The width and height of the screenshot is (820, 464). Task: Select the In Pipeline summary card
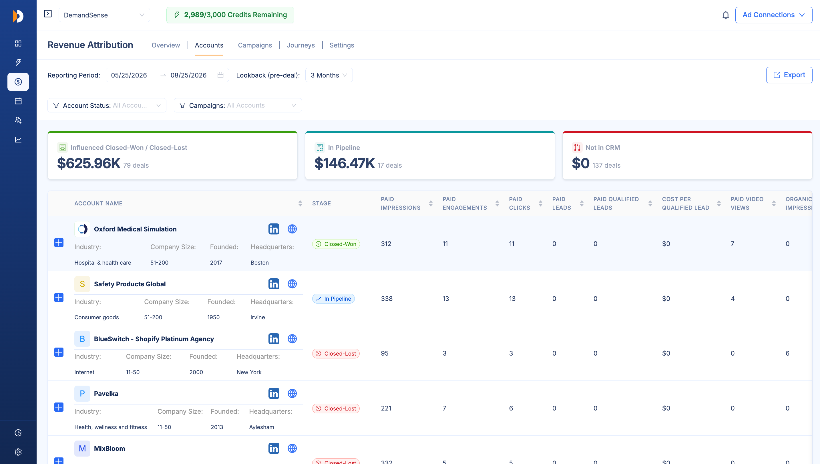pos(430,156)
